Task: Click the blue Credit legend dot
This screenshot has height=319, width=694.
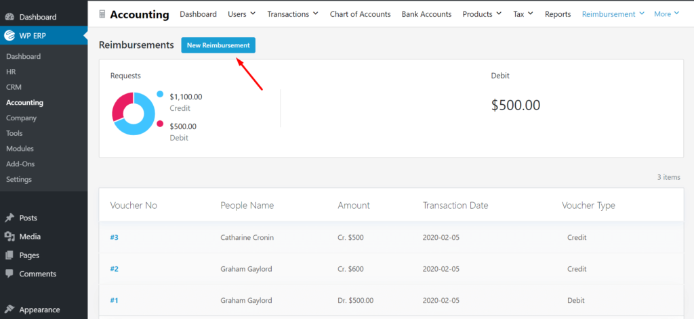Action: tap(160, 94)
